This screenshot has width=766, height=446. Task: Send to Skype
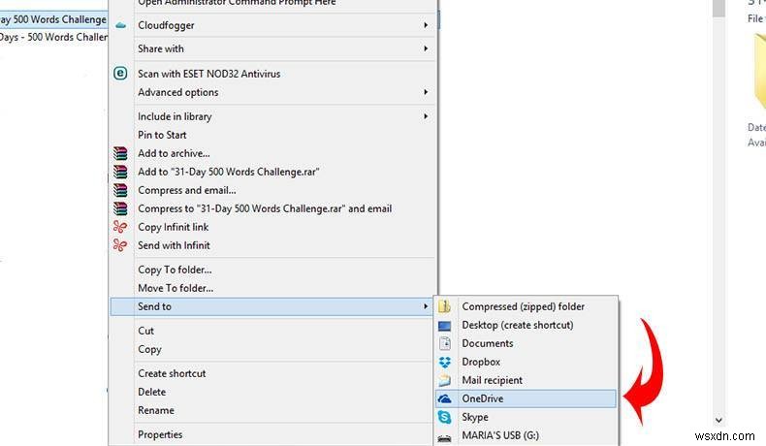pyautogui.click(x=527, y=417)
